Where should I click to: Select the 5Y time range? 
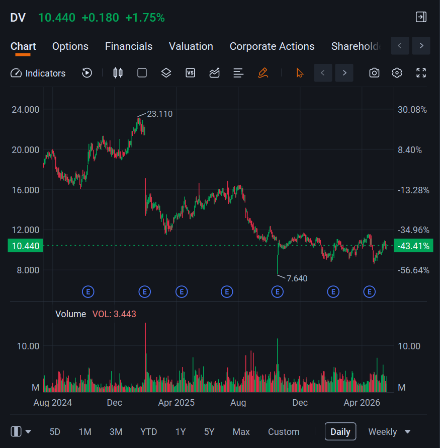pos(209,431)
